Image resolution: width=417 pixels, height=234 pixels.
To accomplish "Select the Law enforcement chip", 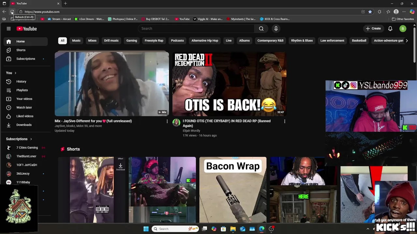I will [x=332, y=41].
